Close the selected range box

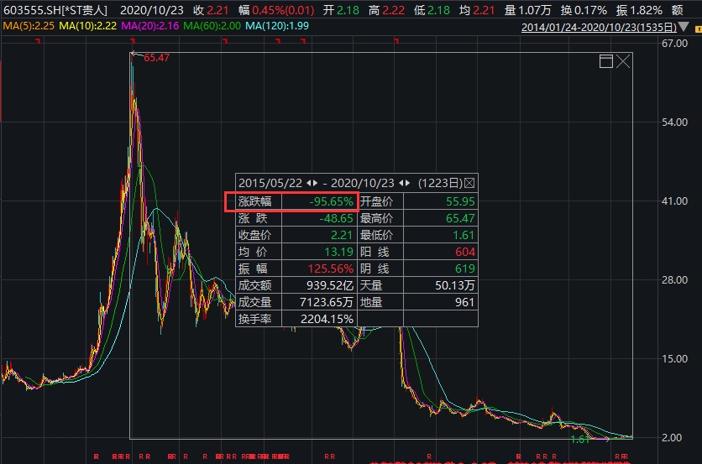(x=623, y=61)
